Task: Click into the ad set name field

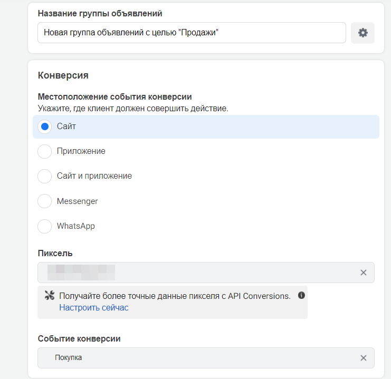Action: click(x=192, y=33)
